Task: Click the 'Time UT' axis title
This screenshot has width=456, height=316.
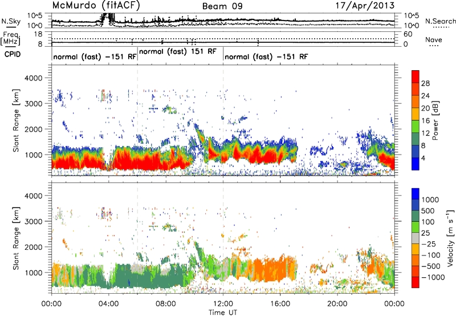Action: click(223, 312)
